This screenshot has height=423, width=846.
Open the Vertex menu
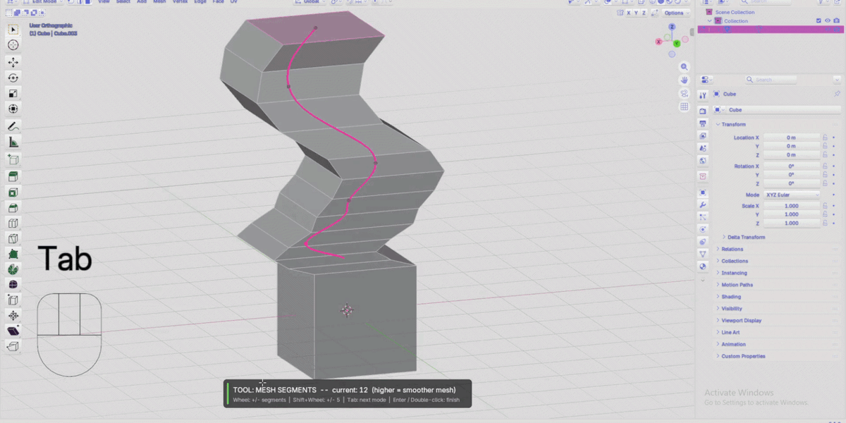click(x=180, y=2)
